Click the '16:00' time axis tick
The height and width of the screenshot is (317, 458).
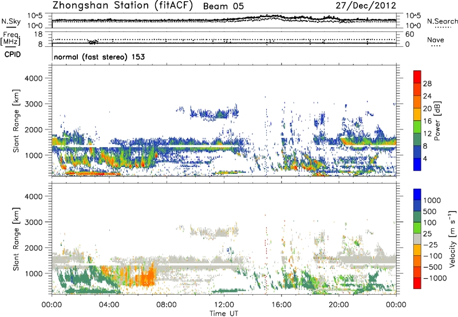281,305
